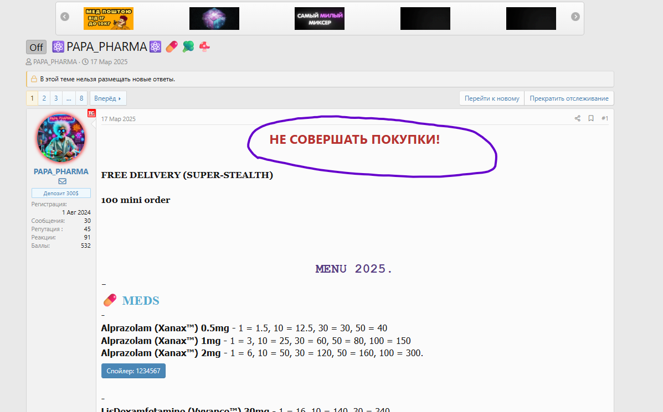This screenshot has width=663, height=412.
Task: Click the Off status label
Action: pos(37,47)
